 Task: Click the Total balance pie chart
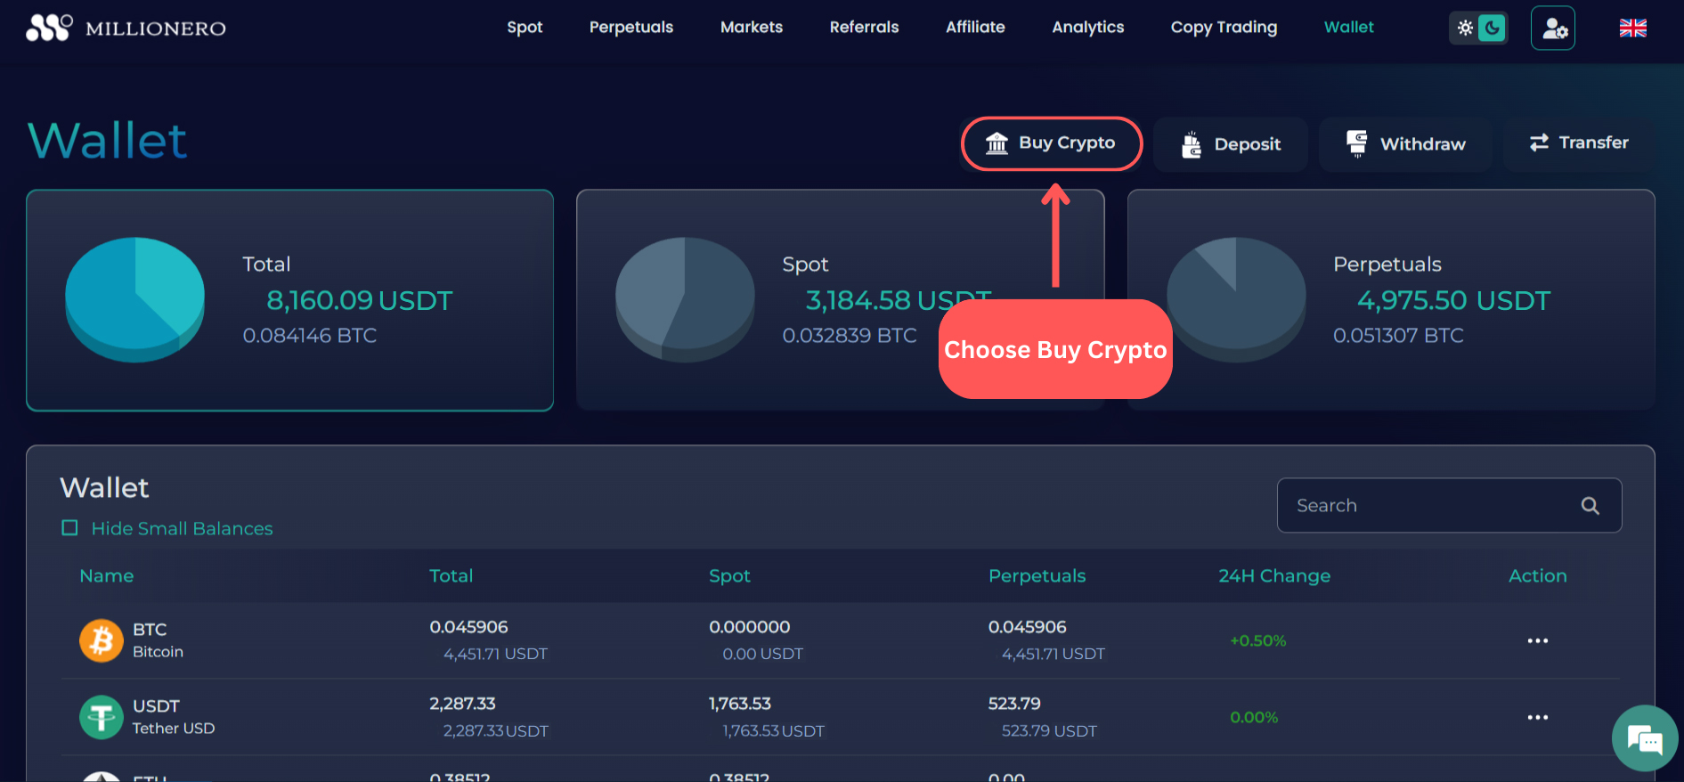(135, 298)
